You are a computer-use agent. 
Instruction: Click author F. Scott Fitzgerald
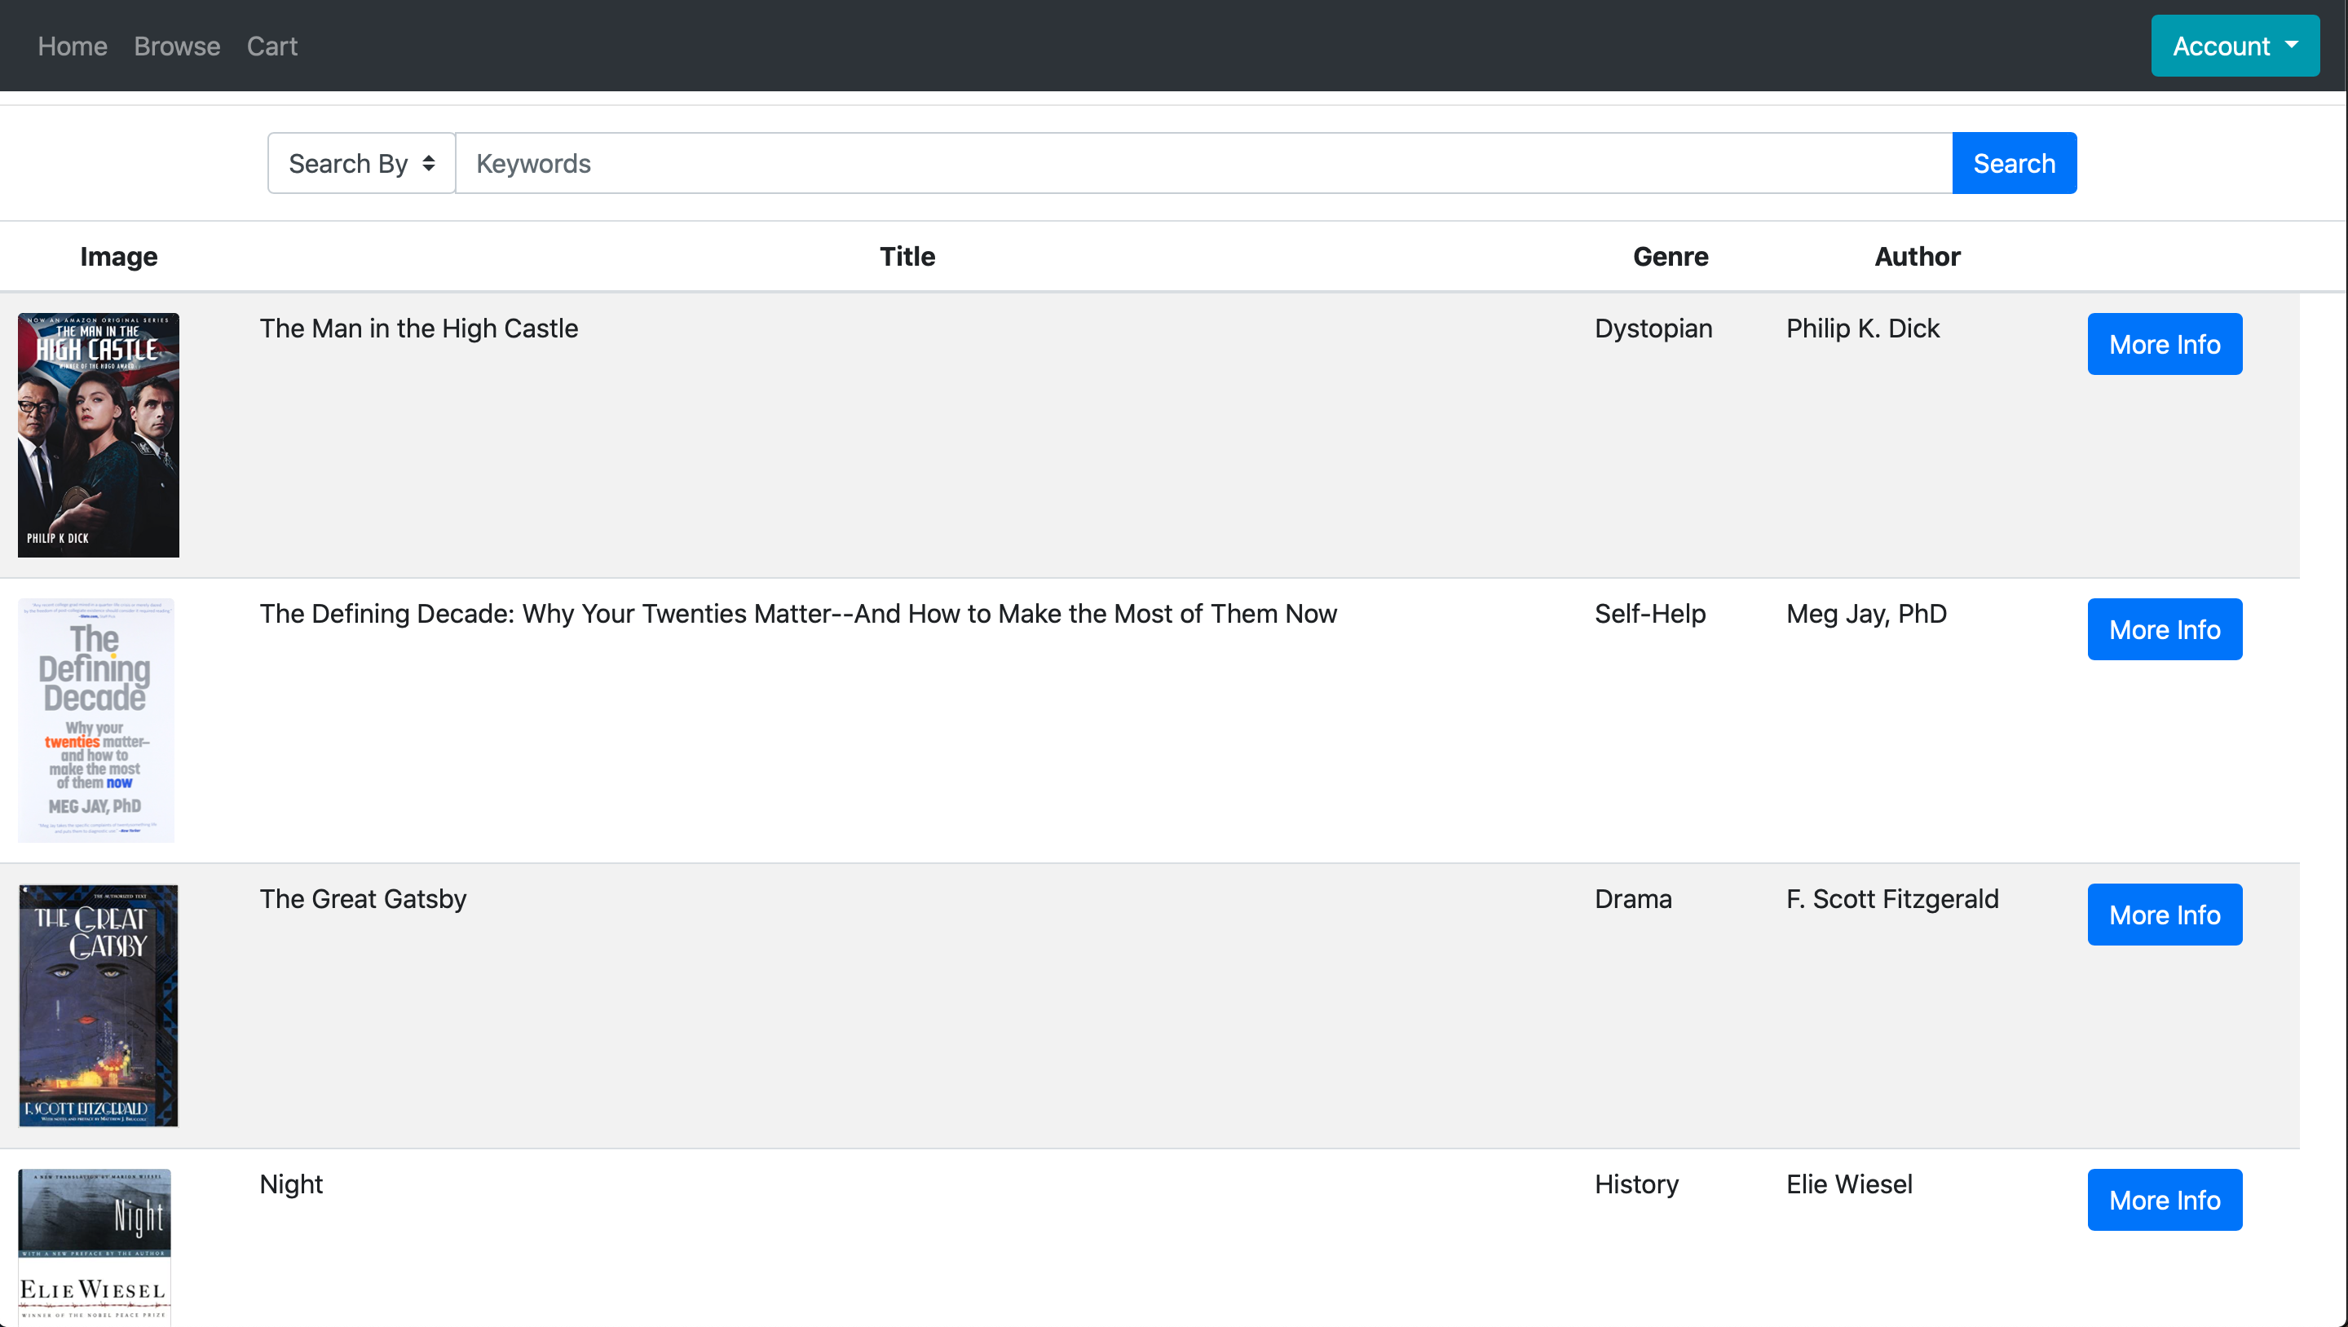coord(1891,898)
